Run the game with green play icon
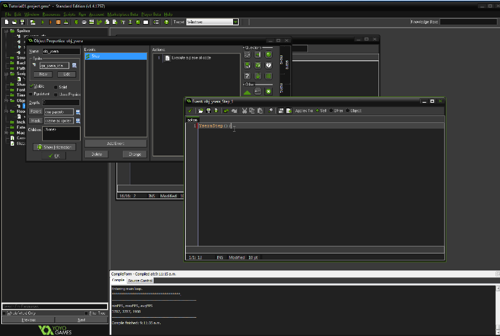The image size is (500, 336). pos(42,22)
